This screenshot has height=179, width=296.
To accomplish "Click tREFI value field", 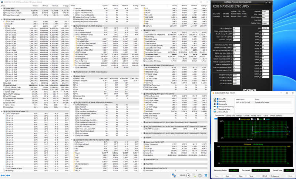I will point(266,28).
